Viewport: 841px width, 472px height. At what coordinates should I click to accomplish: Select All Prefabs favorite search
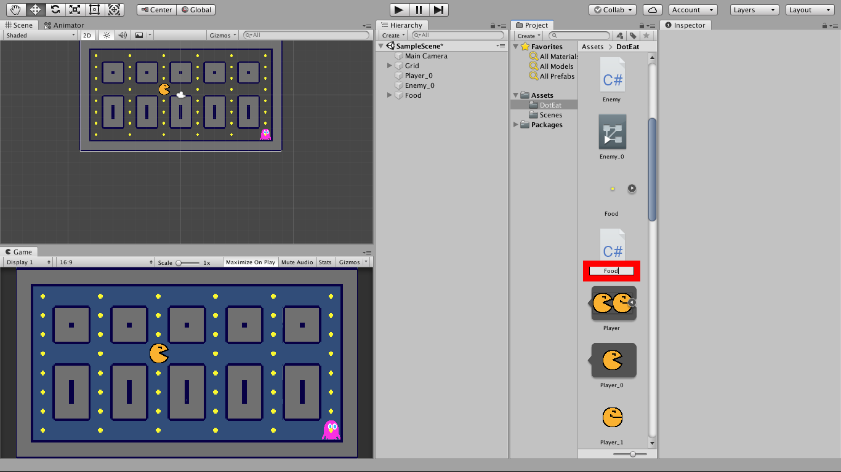click(551, 76)
